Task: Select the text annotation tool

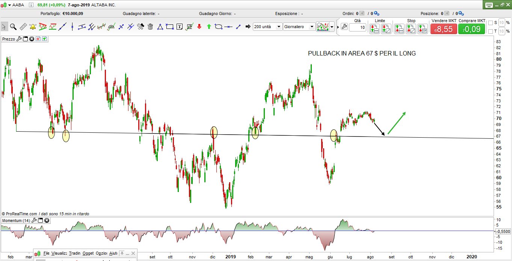Action: click(180, 27)
